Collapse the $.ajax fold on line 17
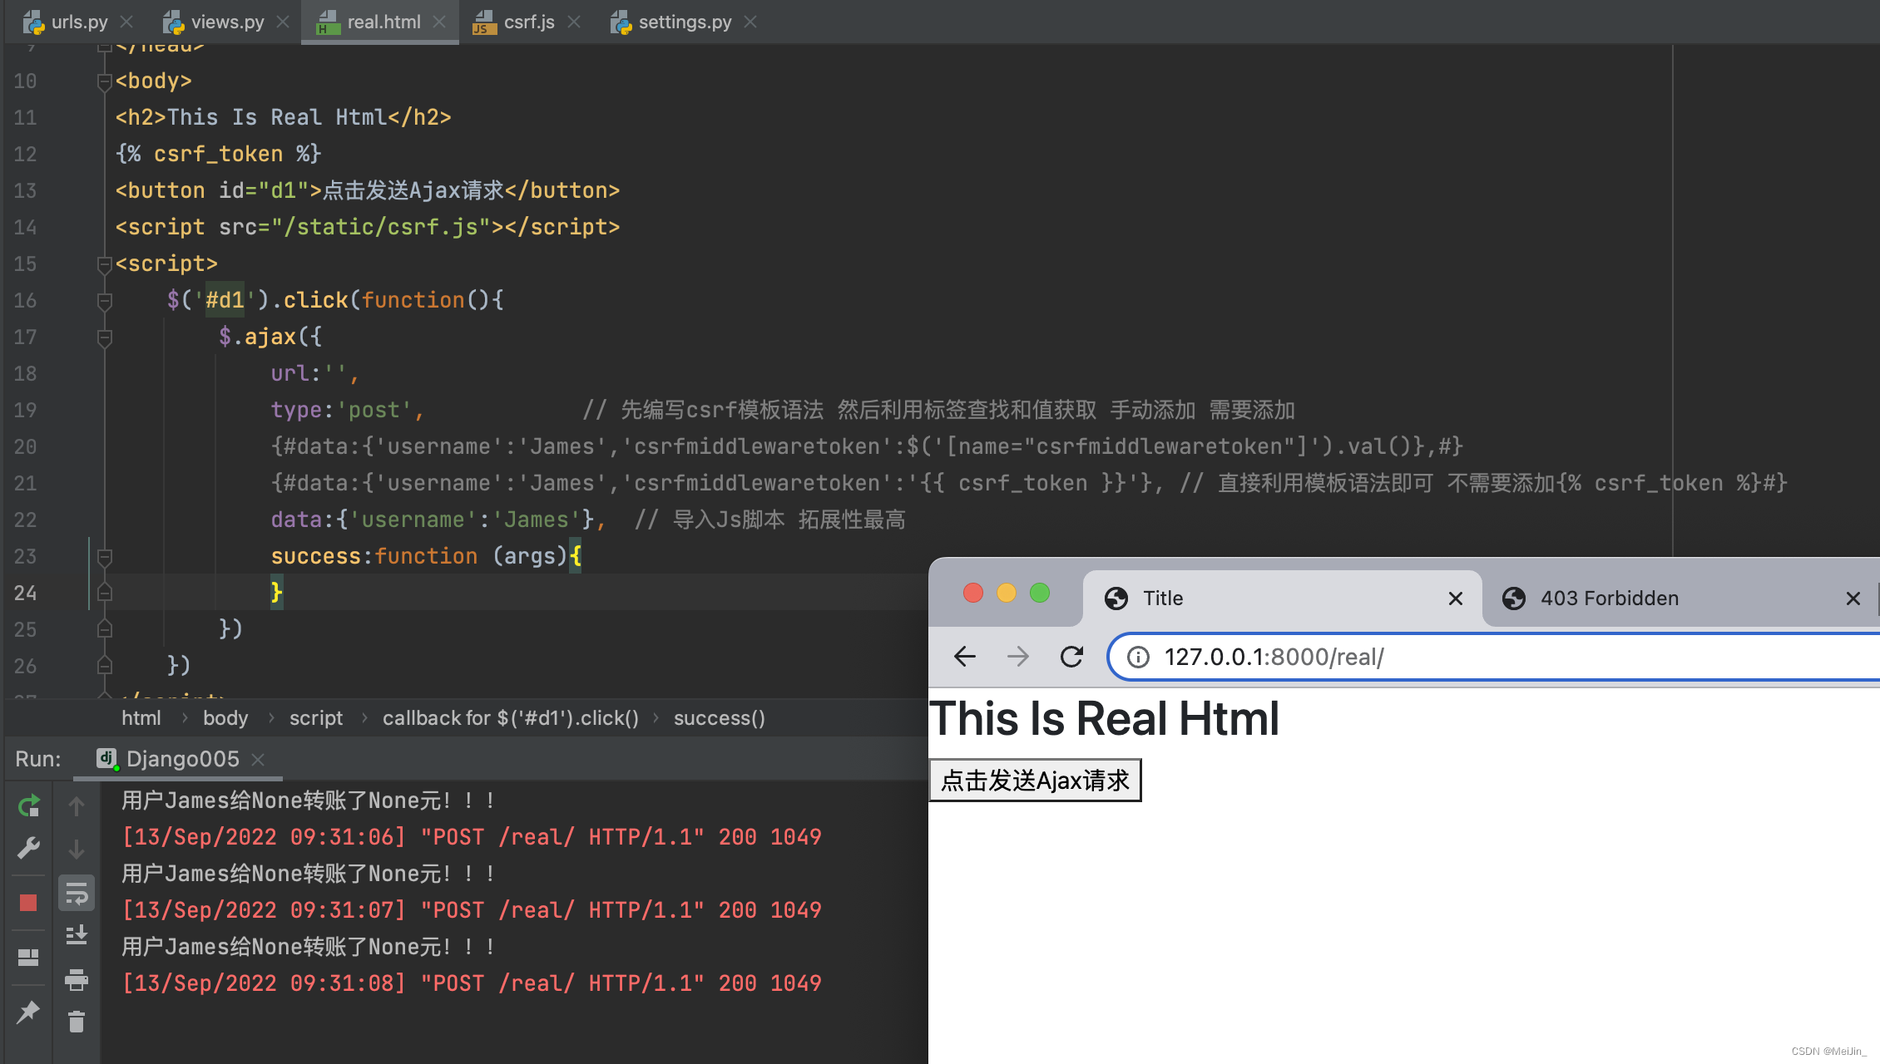Viewport: 1880px width, 1064px height. [105, 337]
